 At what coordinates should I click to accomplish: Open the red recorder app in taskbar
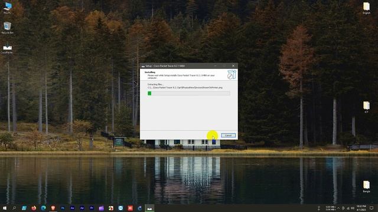click(x=130, y=208)
